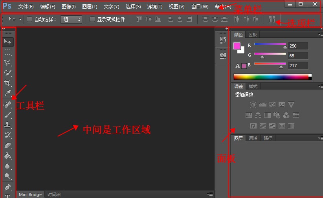The width and height of the screenshot is (323, 198).
Task: Expand the collapsed icon panel dock
Action: [x=227, y=29]
